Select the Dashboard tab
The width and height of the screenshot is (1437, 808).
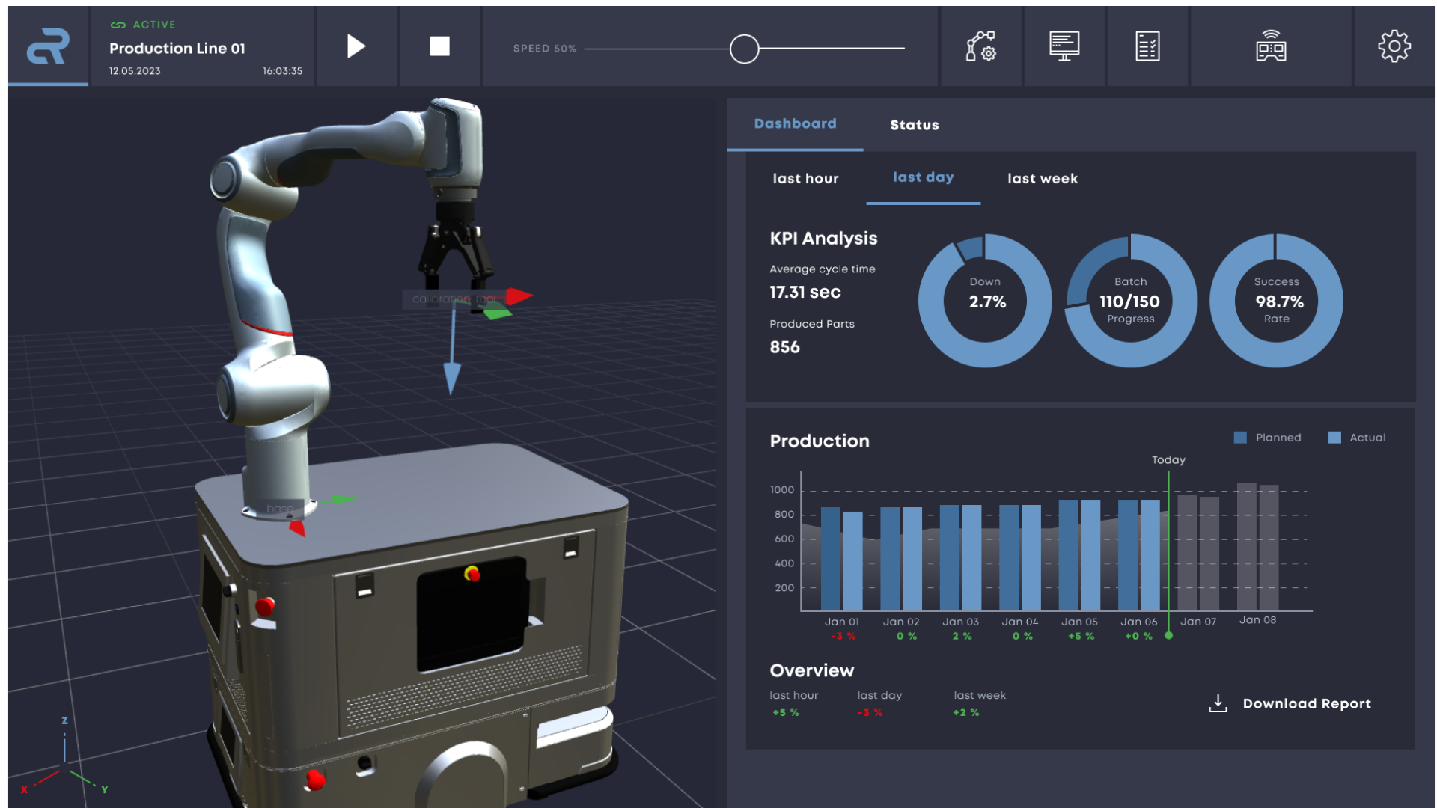(x=795, y=124)
